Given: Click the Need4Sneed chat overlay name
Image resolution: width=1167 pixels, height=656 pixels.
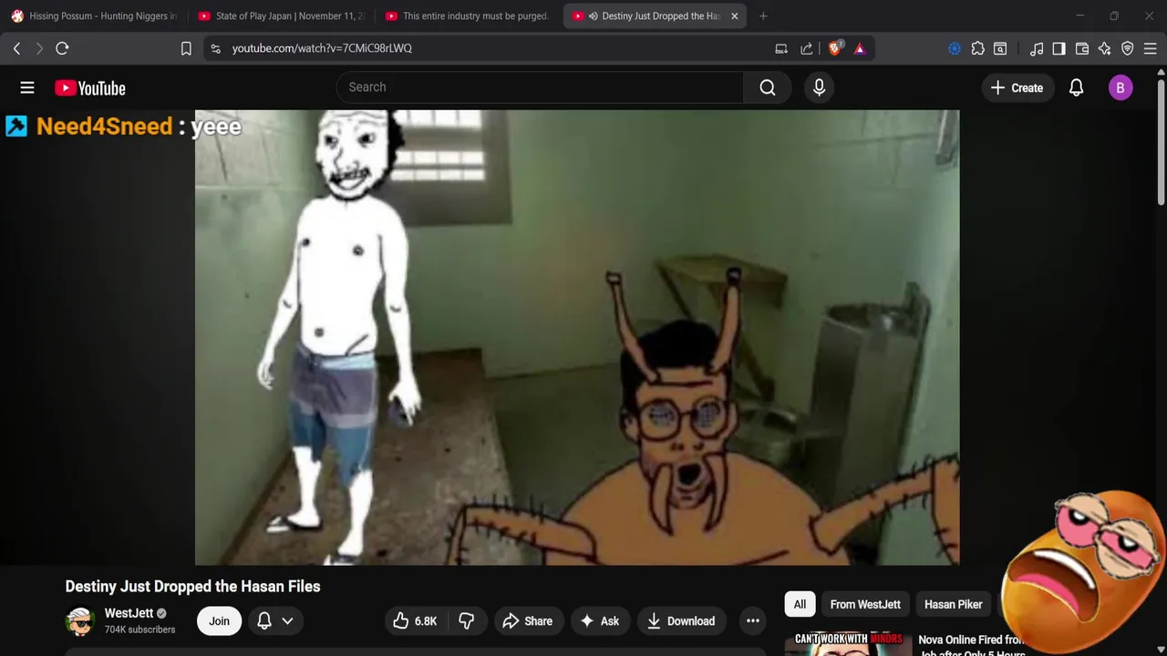Looking at the screenshot, I should pyautogui.click(x=104, y=127).
